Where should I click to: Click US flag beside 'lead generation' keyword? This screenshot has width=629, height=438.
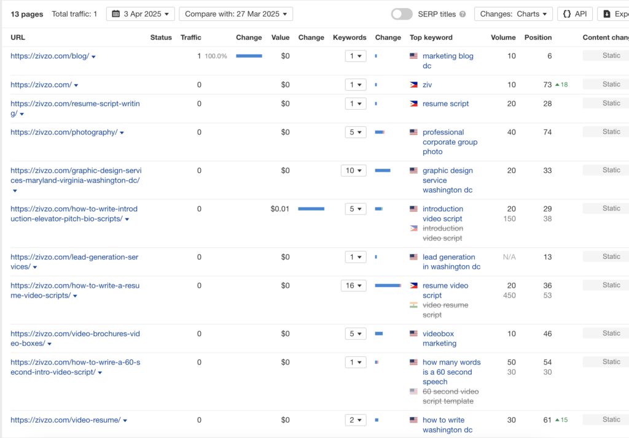(x=413, y=257)
